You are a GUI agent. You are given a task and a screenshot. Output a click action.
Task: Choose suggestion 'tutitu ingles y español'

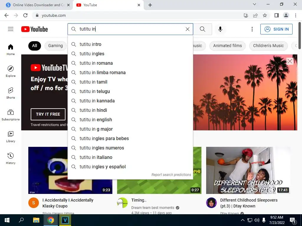pos(130,167)
